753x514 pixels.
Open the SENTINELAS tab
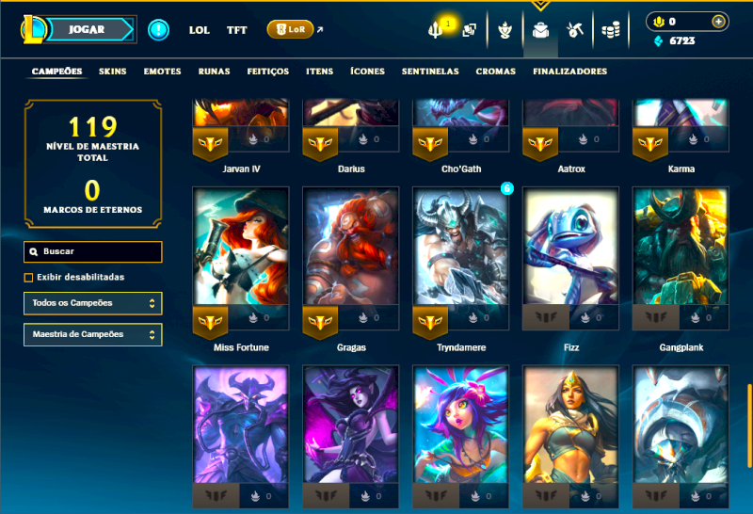430,72
